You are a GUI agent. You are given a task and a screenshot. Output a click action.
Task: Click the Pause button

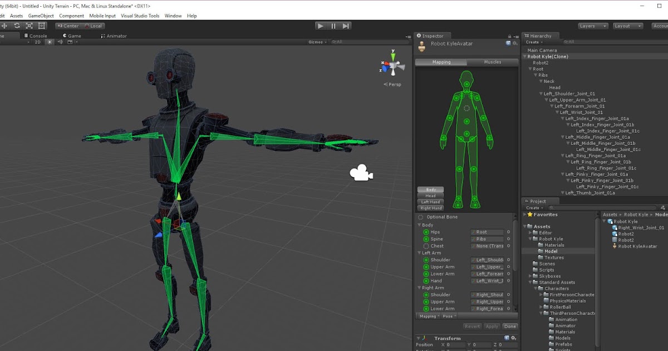(333, 26)
